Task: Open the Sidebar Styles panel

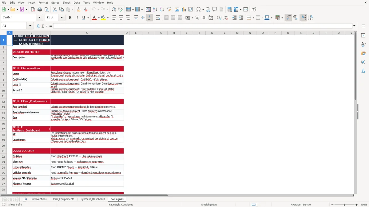Action: 363,44
